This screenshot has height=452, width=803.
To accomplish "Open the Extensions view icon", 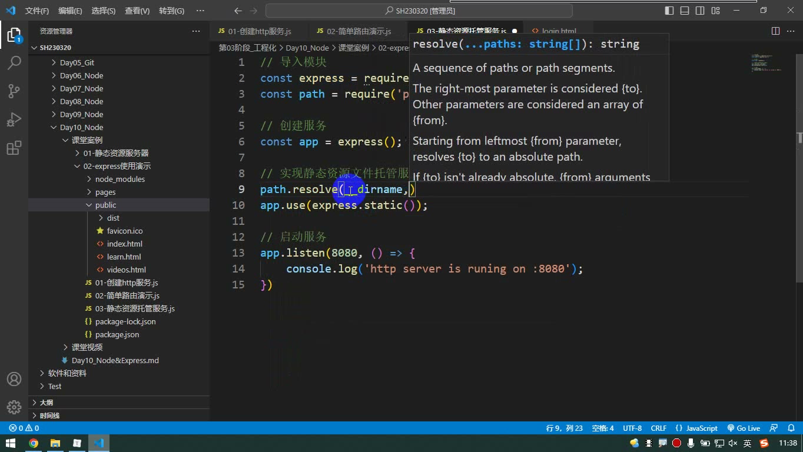I will 14,148.
